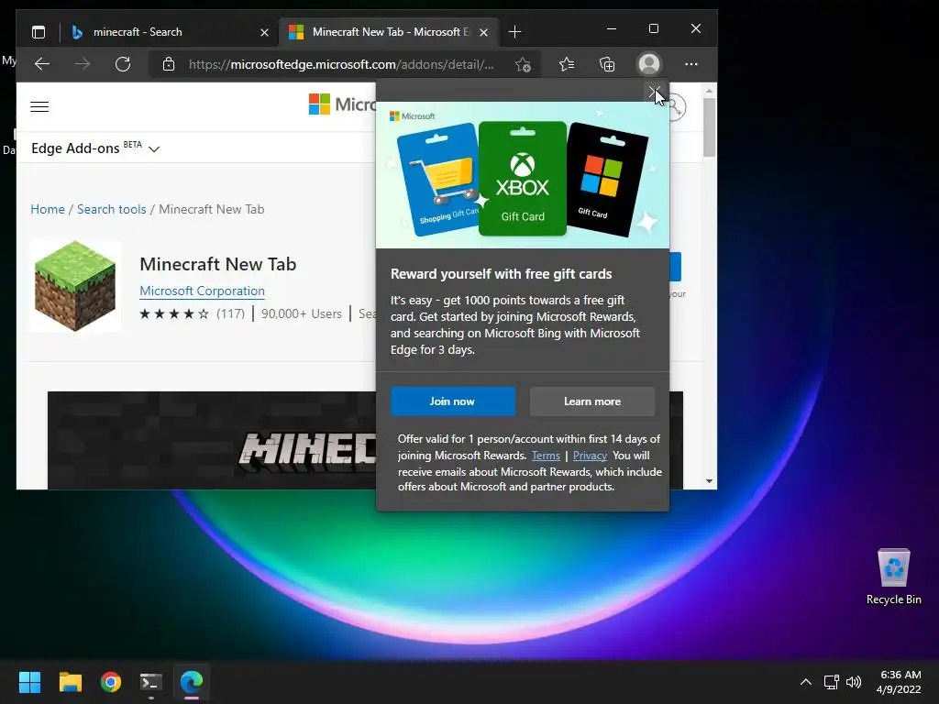Image resolution: width=939 pixels, height=704 pixels.
Task: Open network status tray icon
Action: coord(831,682)
